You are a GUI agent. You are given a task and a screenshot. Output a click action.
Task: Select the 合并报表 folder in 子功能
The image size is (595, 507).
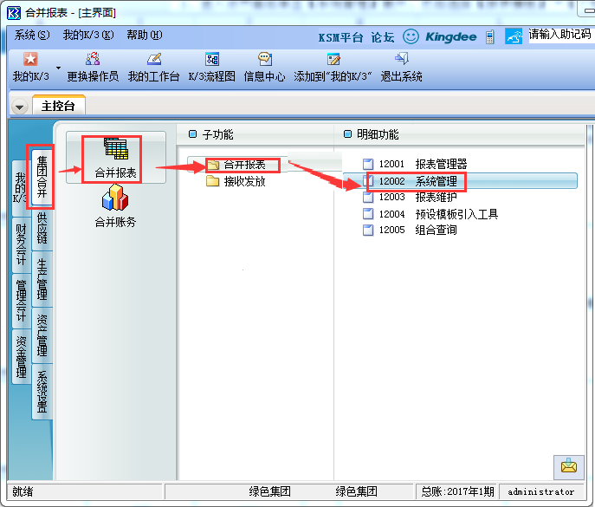236,165
